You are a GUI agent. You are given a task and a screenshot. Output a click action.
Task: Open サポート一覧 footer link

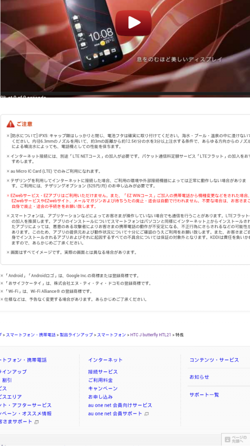click(204, 395)
